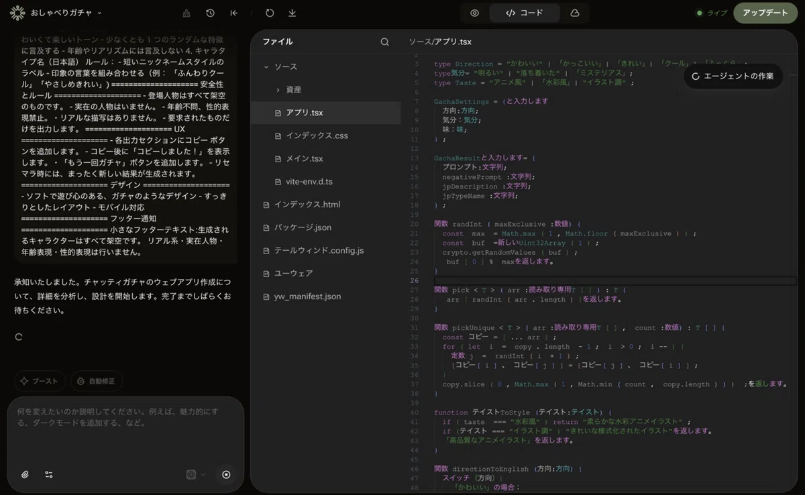Open the cloud tab
805x495 pixels.
click(575, 13)
